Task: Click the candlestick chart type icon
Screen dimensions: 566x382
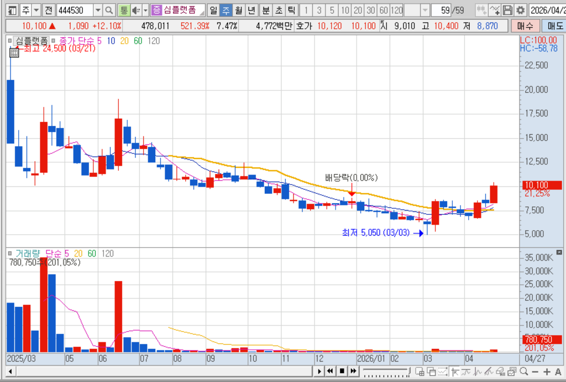Action: [x=481, y=10]
